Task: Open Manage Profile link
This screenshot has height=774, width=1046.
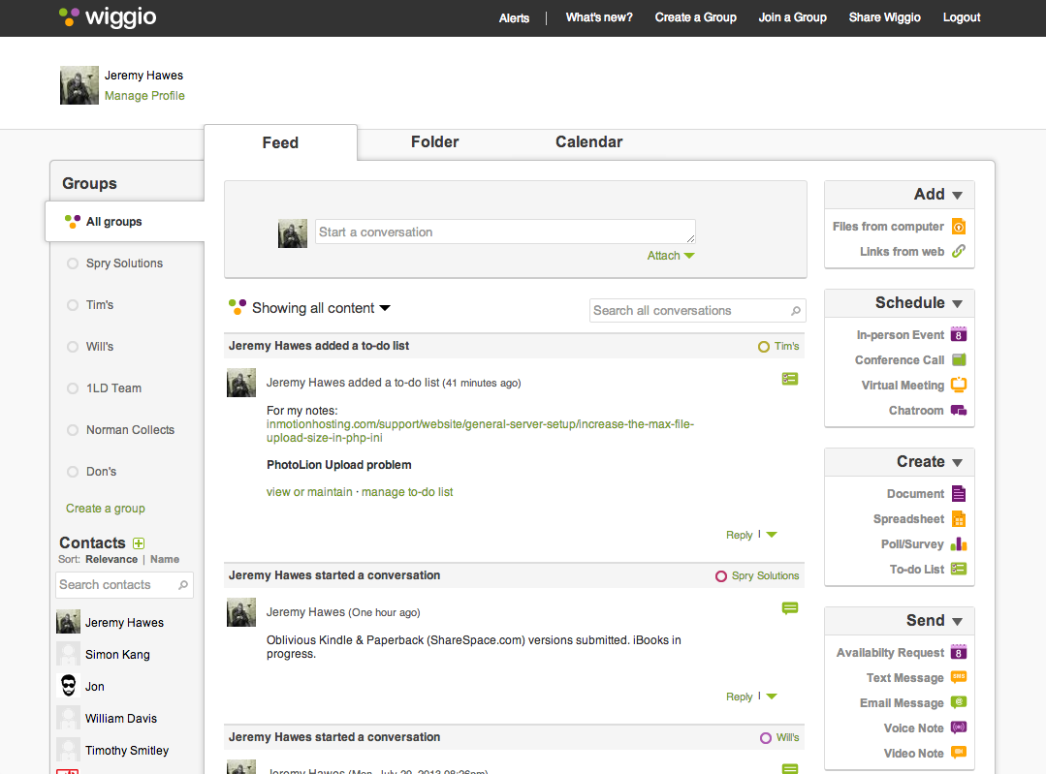Action: [x=144, y=96]
